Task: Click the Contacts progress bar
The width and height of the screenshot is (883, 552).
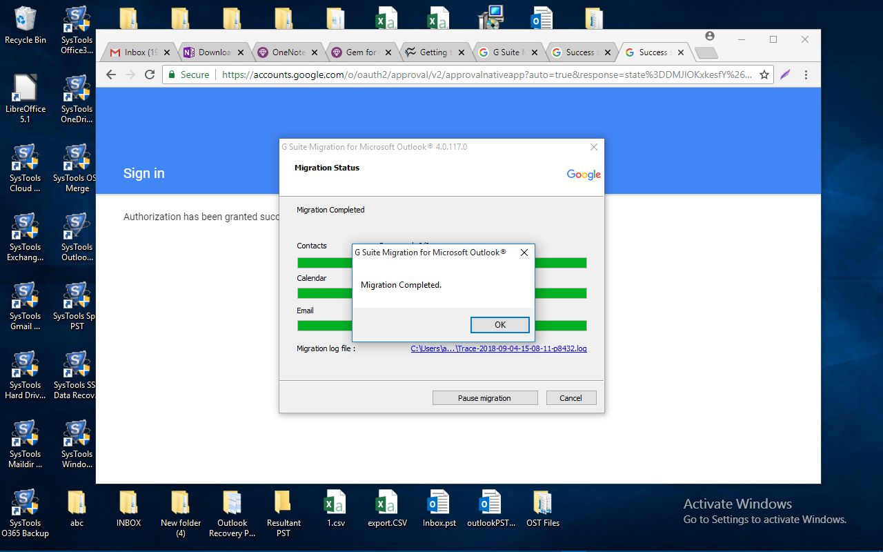Action: tap(441, 263)
